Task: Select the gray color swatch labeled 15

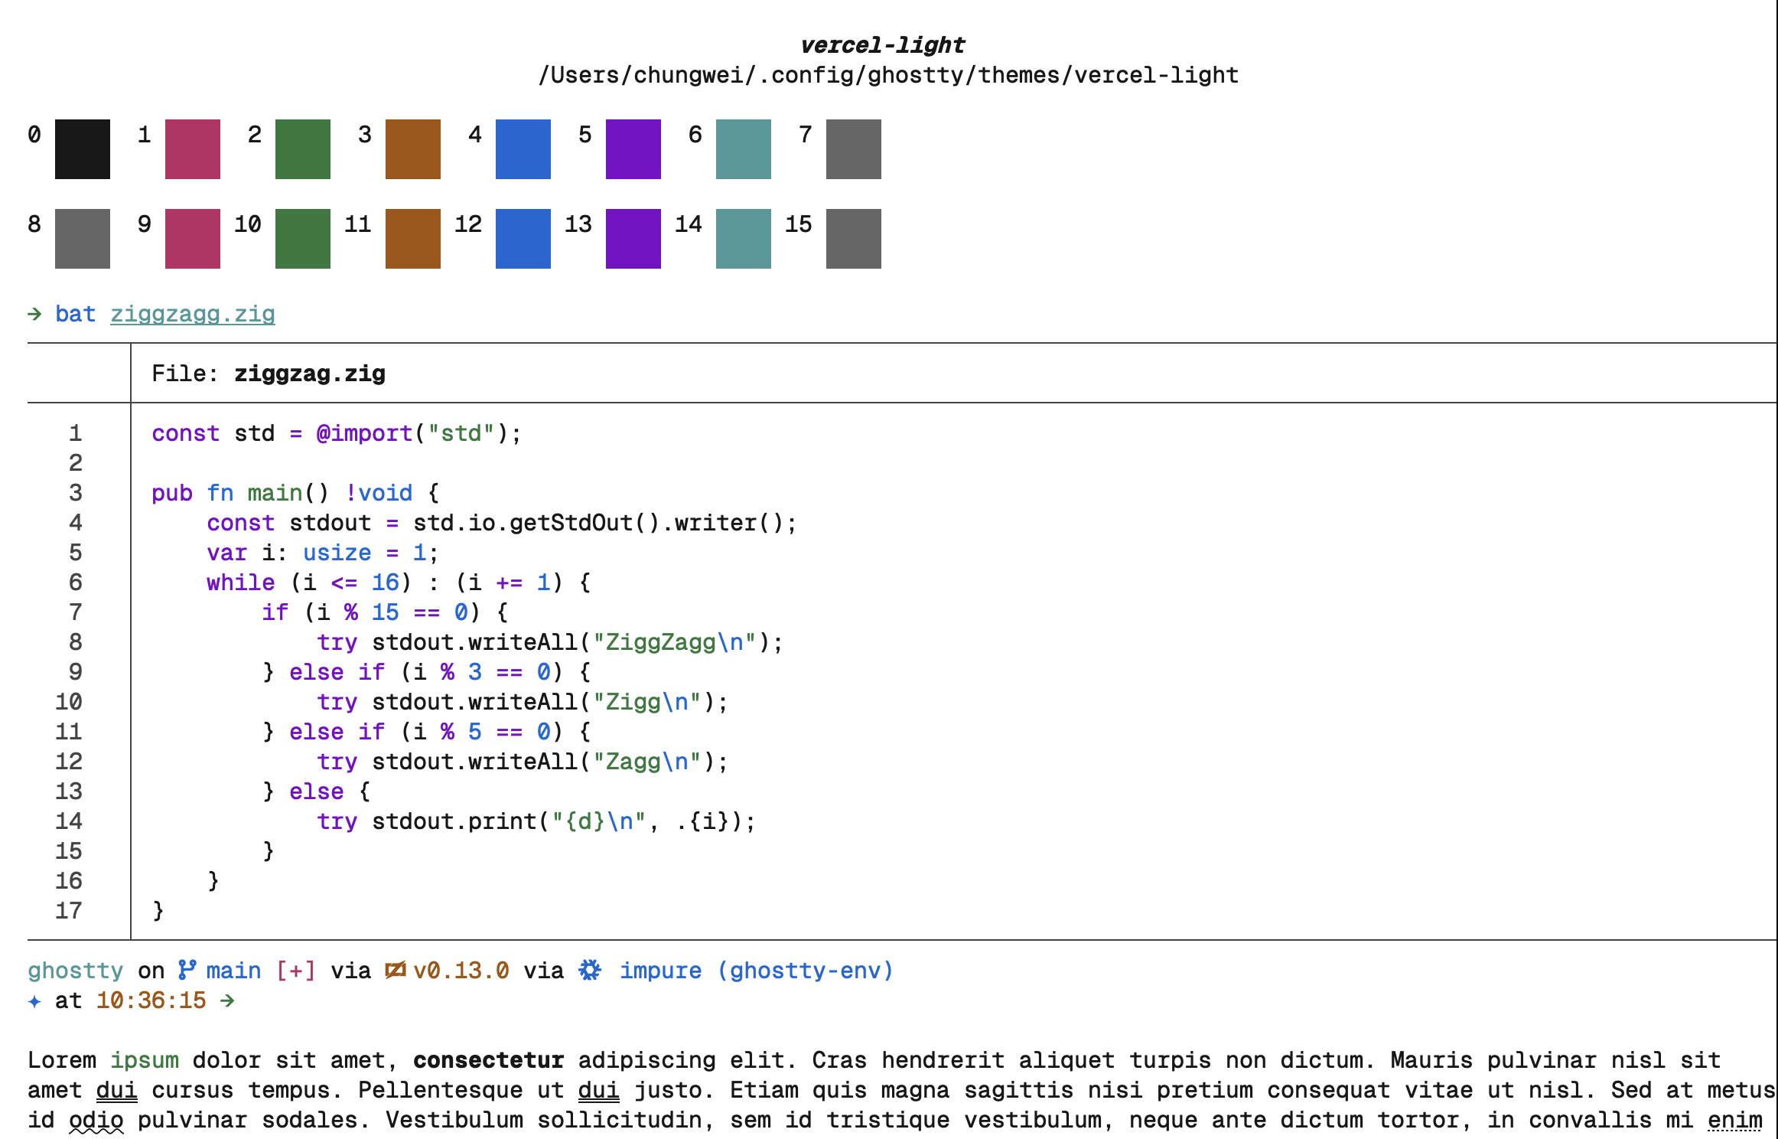Action: (x=854, y=239)
